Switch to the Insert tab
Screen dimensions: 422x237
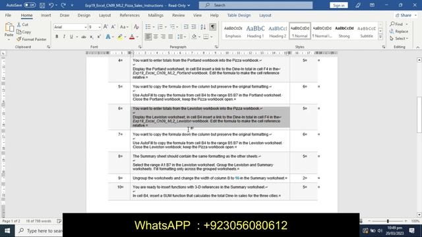[45, 15]
